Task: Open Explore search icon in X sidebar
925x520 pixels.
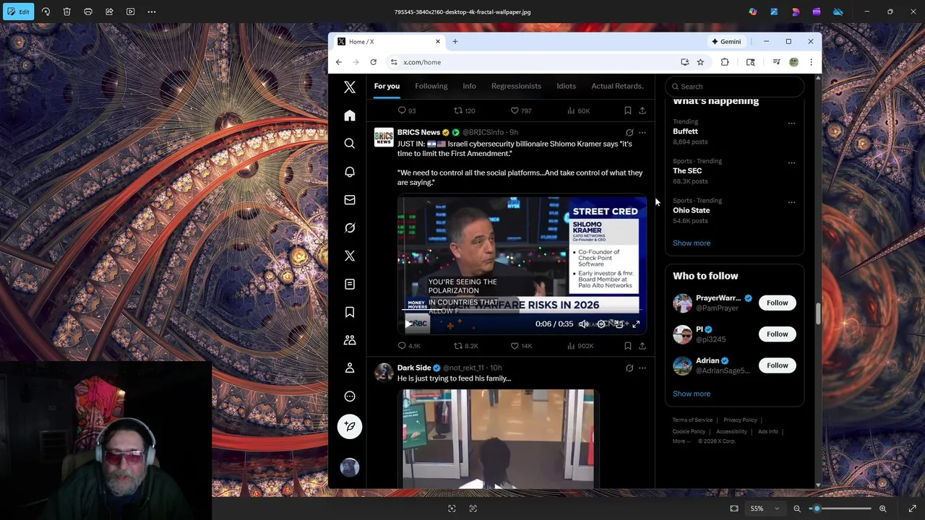Action: (350, 144)
